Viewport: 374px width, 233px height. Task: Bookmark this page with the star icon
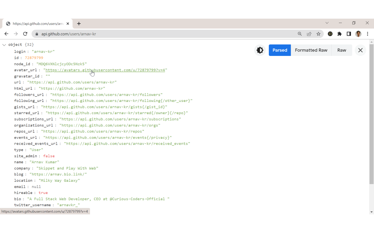coord(318,34)
